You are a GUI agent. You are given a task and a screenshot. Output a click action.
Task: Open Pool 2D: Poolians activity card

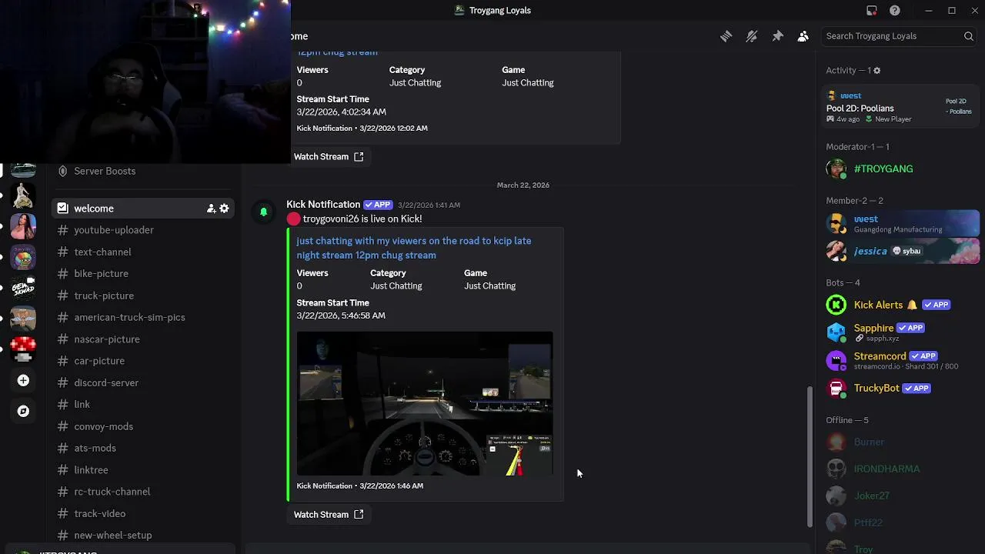[x=900, y=108]
